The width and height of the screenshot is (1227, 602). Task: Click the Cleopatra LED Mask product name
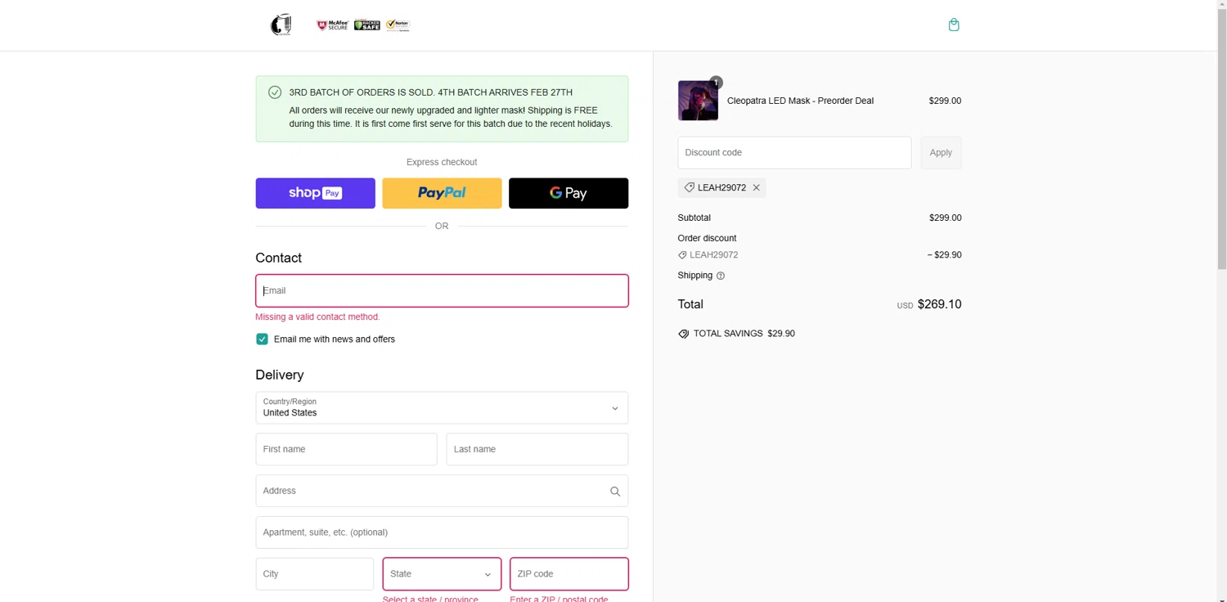pos(800,101)
